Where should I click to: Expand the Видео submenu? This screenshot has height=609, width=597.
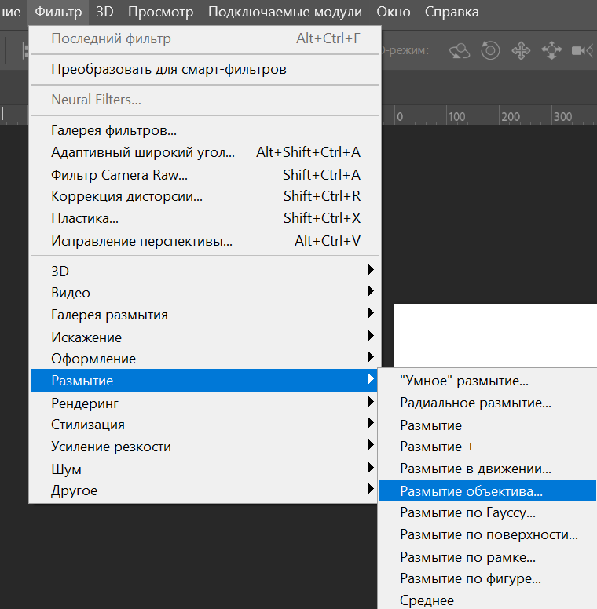click(205, 293)
